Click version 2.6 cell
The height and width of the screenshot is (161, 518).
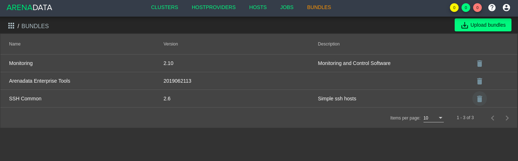coord(167,99)
